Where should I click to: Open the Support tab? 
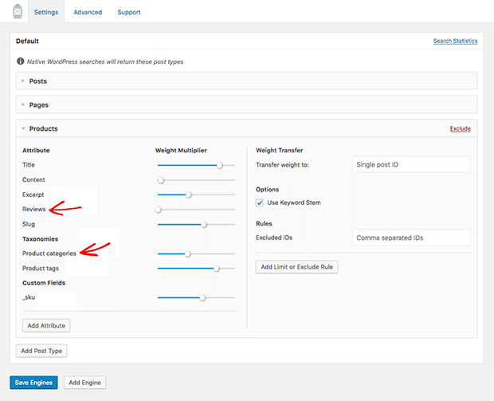coord(129,12)
